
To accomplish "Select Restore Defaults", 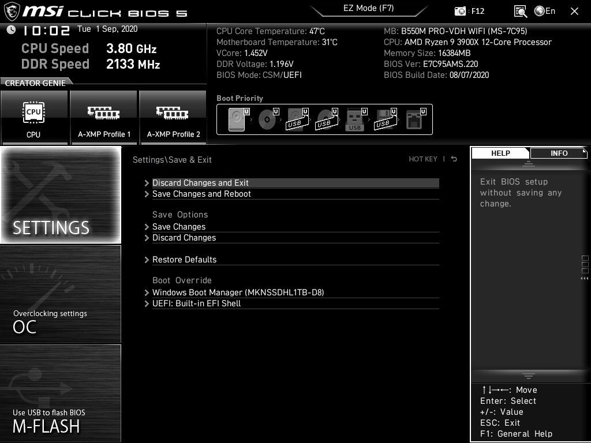I will click(x=295, y=260).
